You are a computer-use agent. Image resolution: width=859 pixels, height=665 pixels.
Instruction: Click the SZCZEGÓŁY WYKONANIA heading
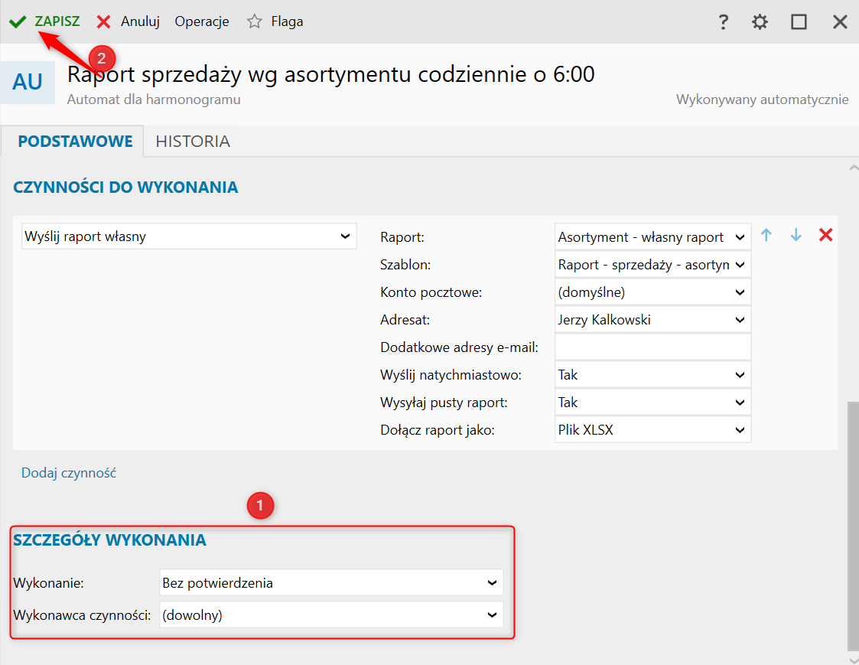click(109, 540)
